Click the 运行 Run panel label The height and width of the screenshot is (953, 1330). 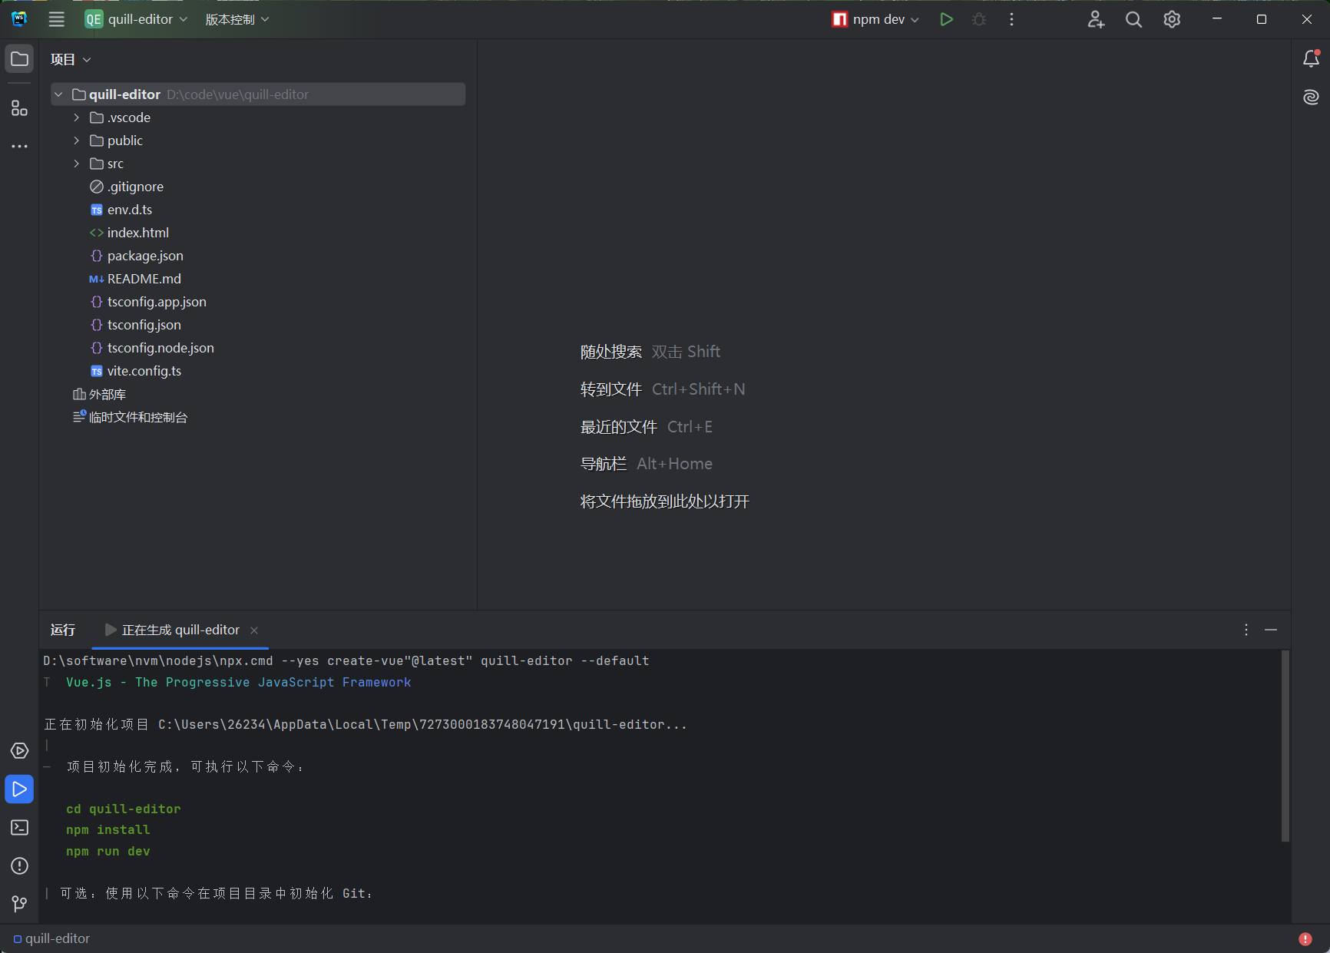[x=63, y=630]
